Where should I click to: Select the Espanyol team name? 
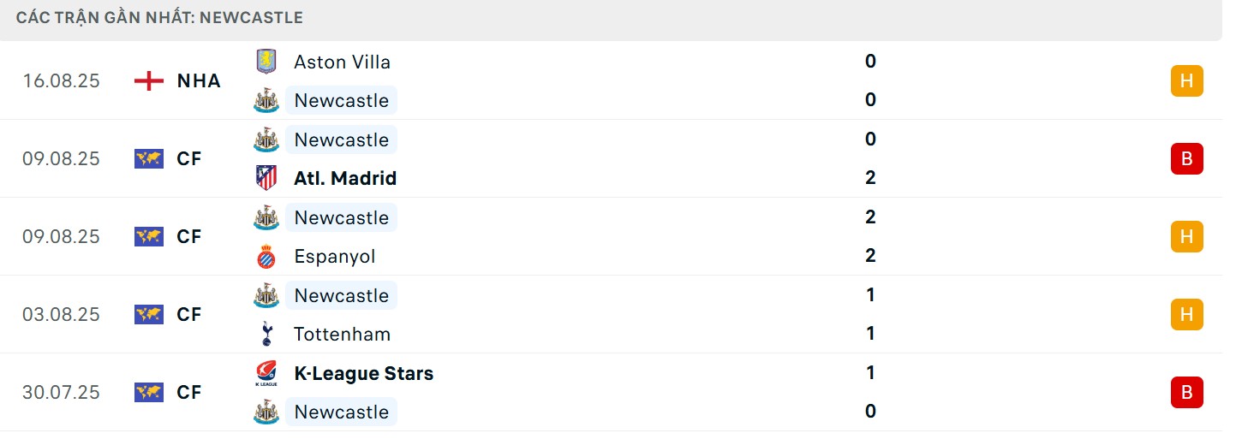[x=334, y=256]
